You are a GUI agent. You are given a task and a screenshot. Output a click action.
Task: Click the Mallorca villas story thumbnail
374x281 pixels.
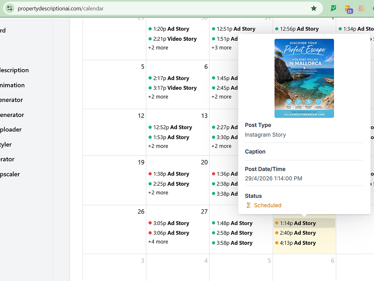click(304, 78)
